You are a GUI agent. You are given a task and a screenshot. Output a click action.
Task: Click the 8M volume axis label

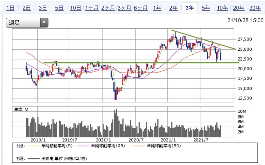pos(241,117)
